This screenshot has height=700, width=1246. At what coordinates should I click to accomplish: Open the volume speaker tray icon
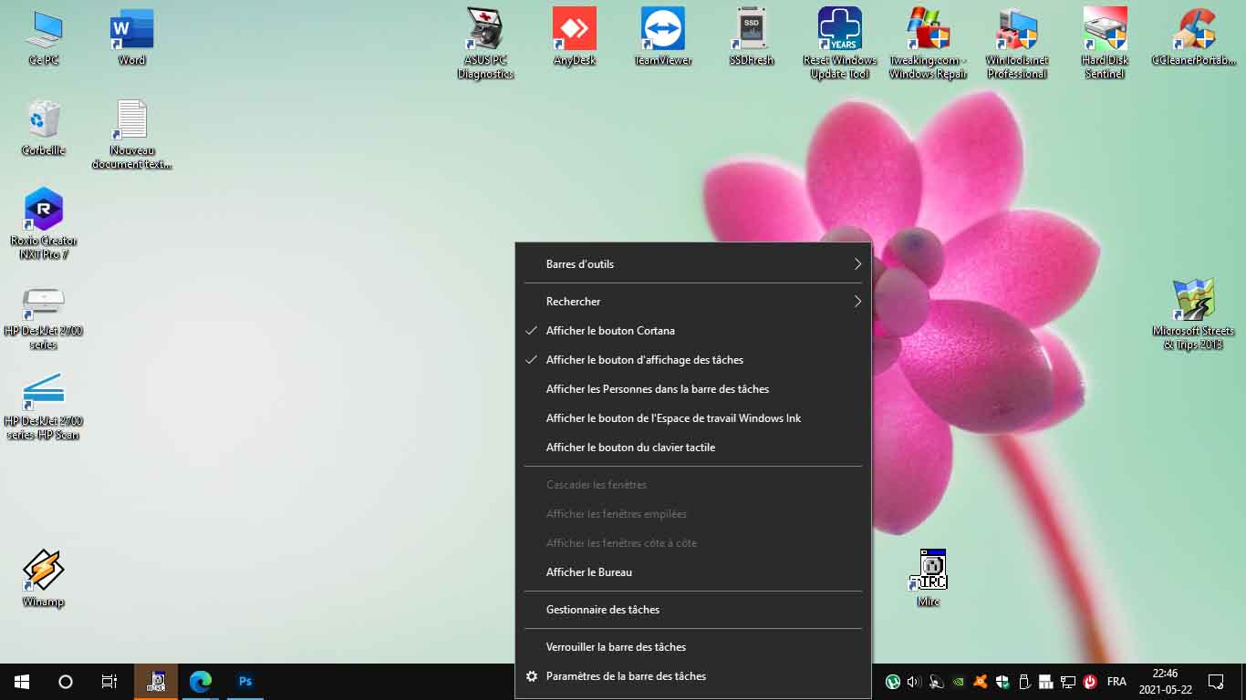point(914,682)
